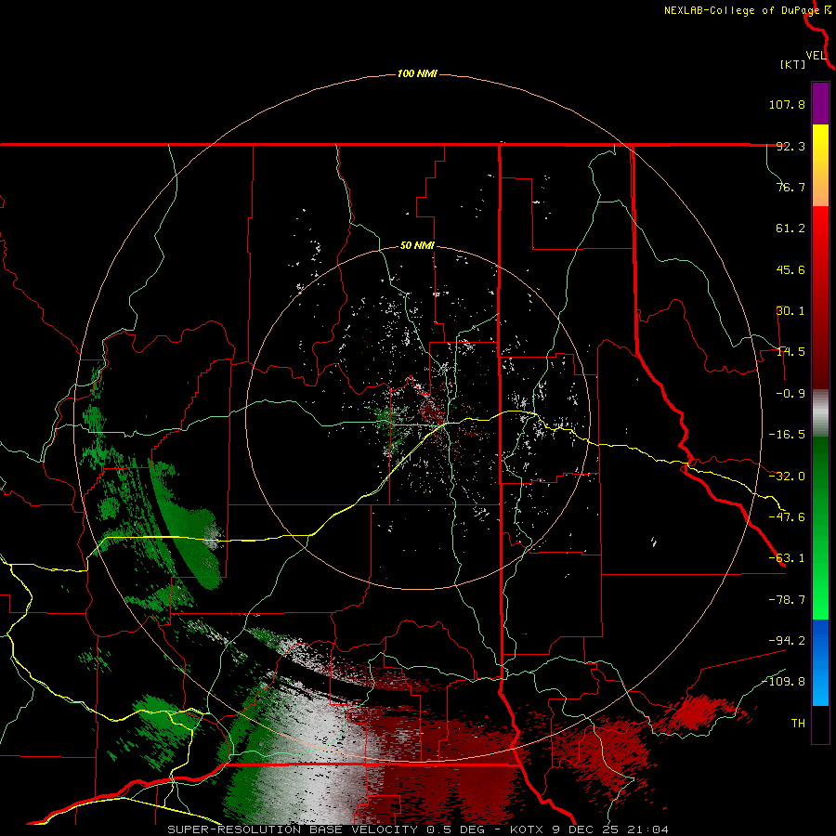Click the 107.8 legend value
836x836 pixels.
tap(787, 104)
